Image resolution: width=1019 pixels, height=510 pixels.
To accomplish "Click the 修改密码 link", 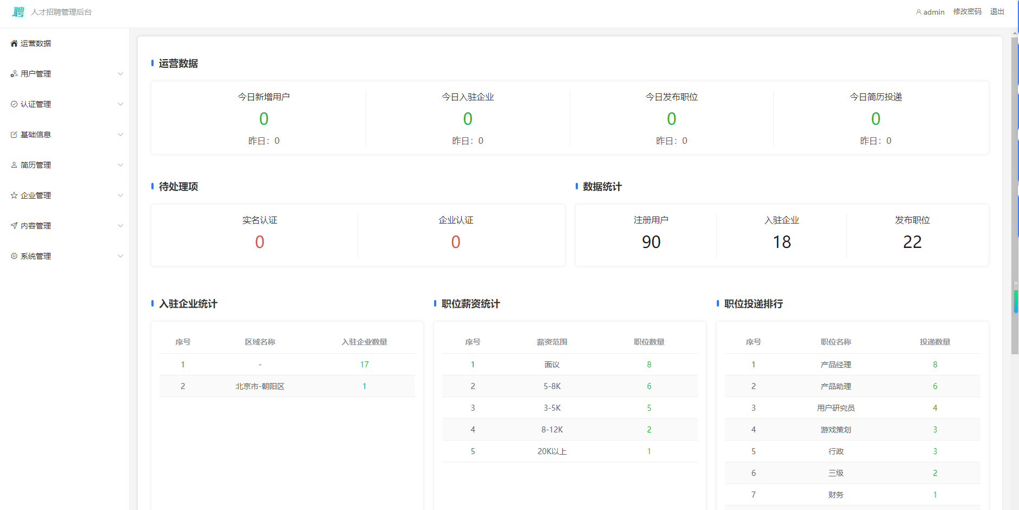I will coord(967,12).
